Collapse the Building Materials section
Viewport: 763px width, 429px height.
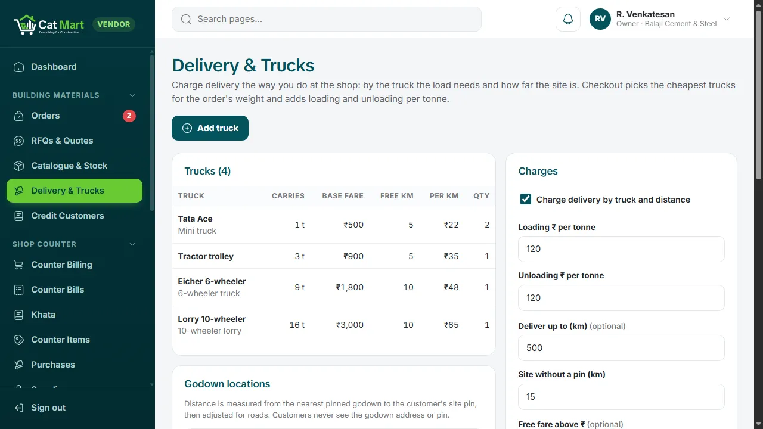(132, 95)
